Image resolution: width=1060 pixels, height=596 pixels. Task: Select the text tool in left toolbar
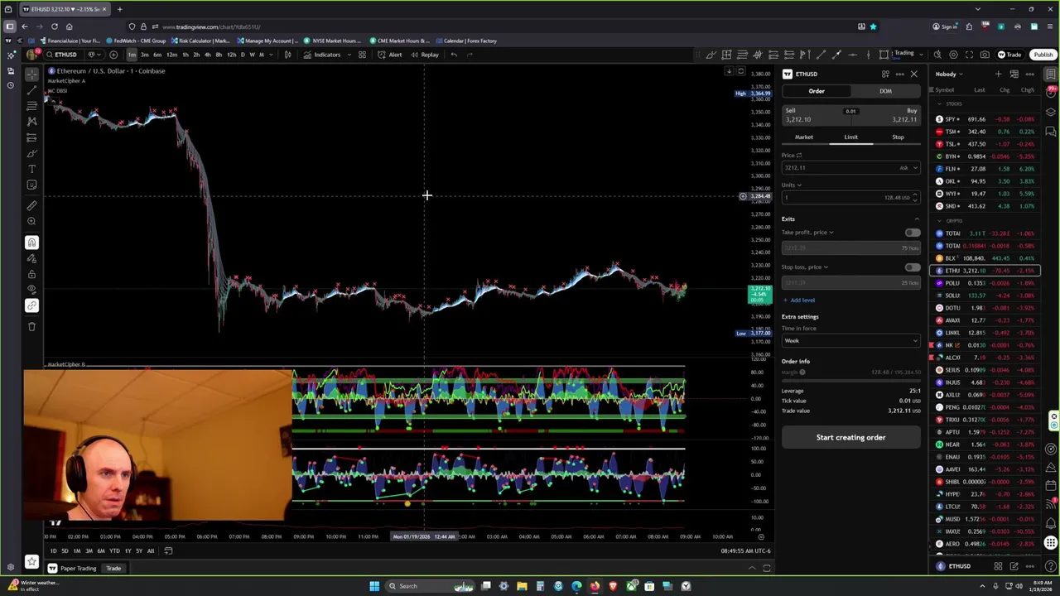[x=31, y=169]
